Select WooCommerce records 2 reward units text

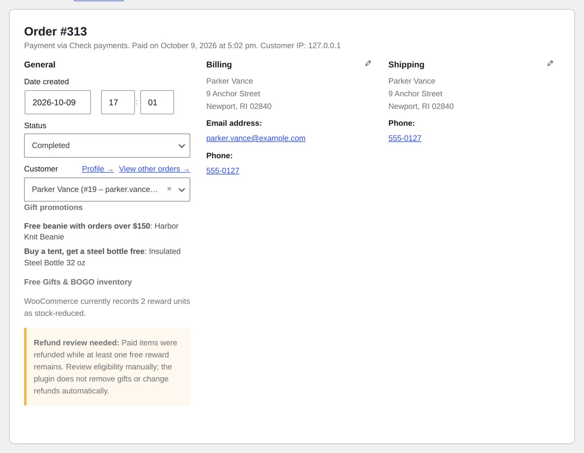[107, 307]
